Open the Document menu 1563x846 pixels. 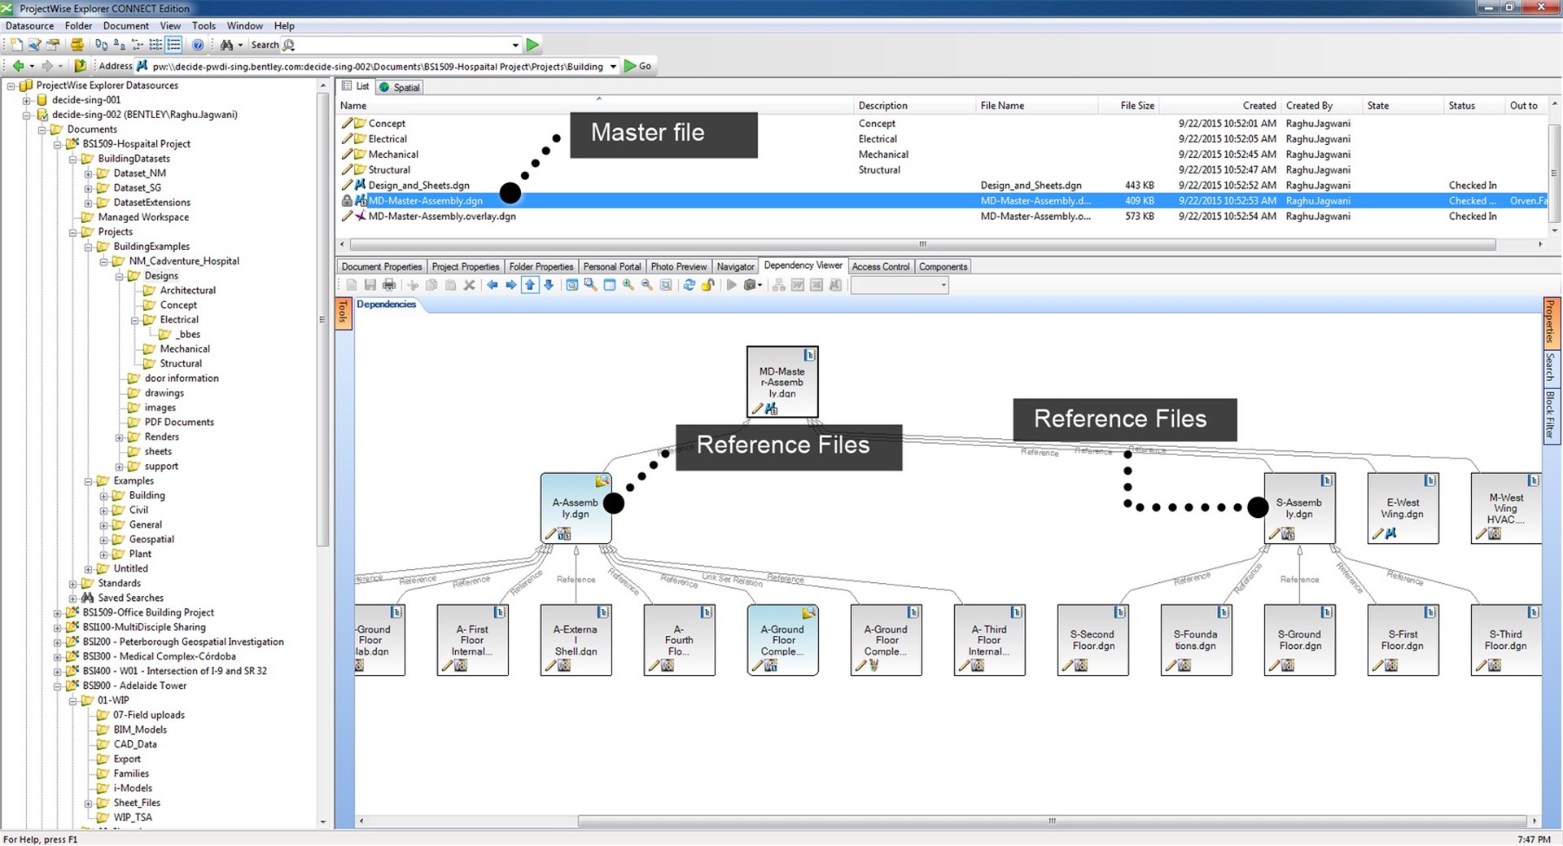coord(125,26)
